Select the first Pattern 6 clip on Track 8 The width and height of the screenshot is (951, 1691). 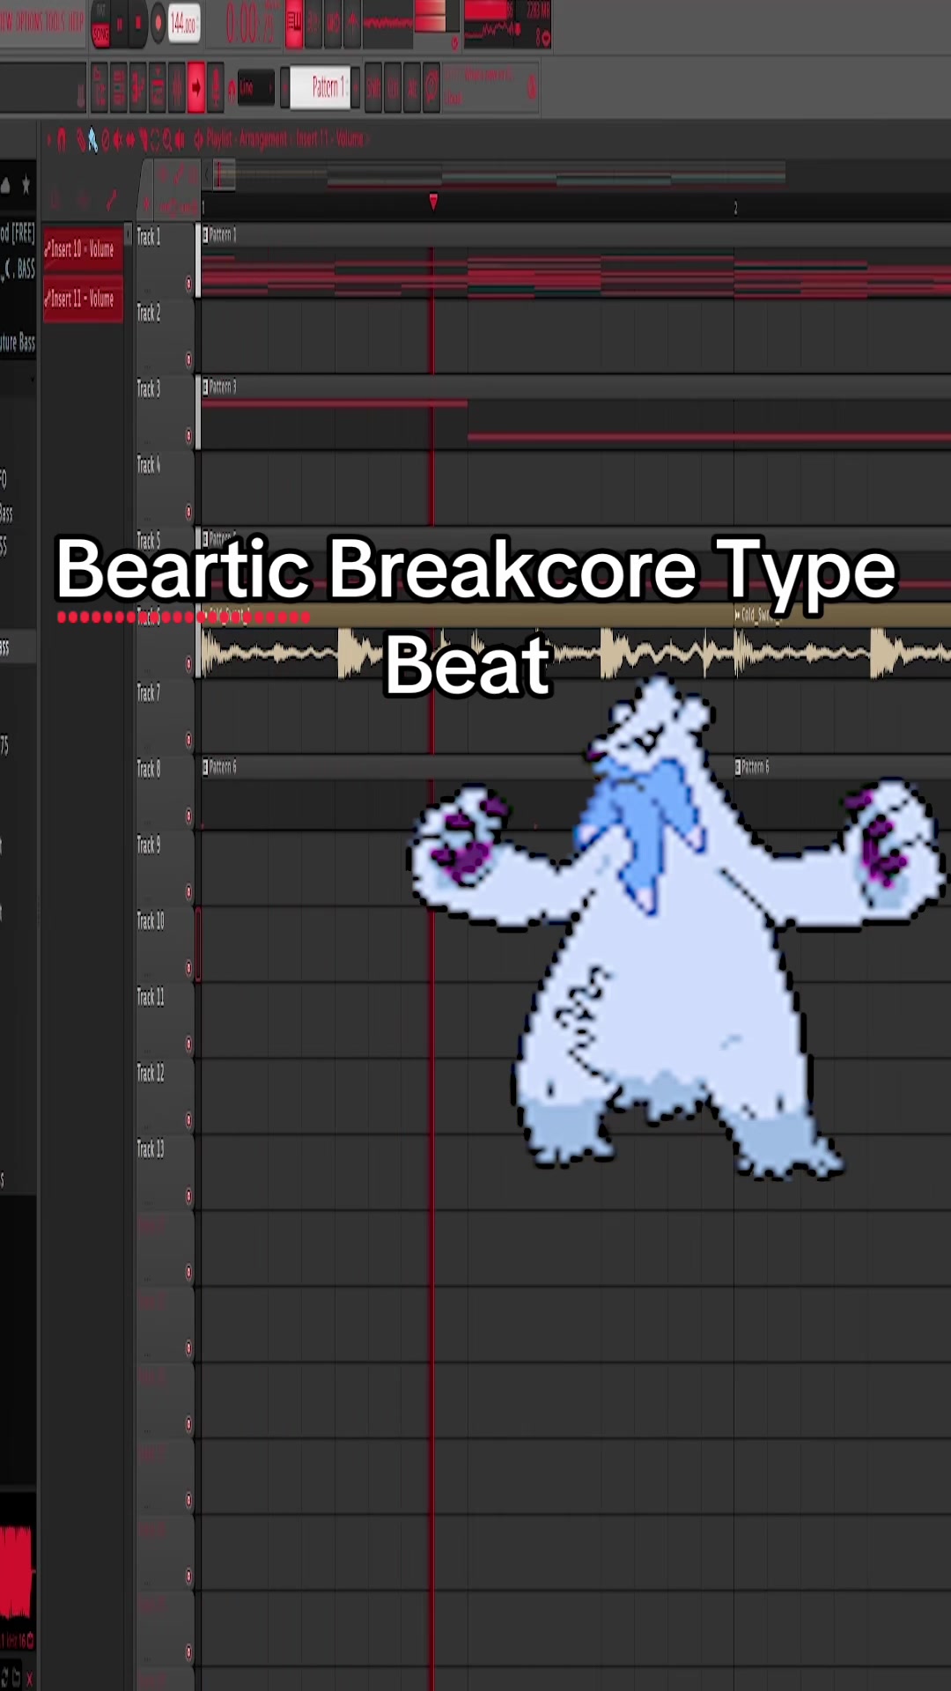467,793
